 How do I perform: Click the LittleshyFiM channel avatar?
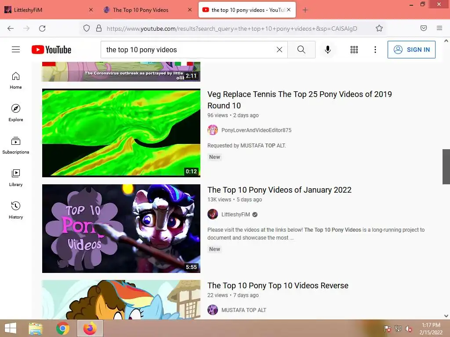(x=213, y=214)
